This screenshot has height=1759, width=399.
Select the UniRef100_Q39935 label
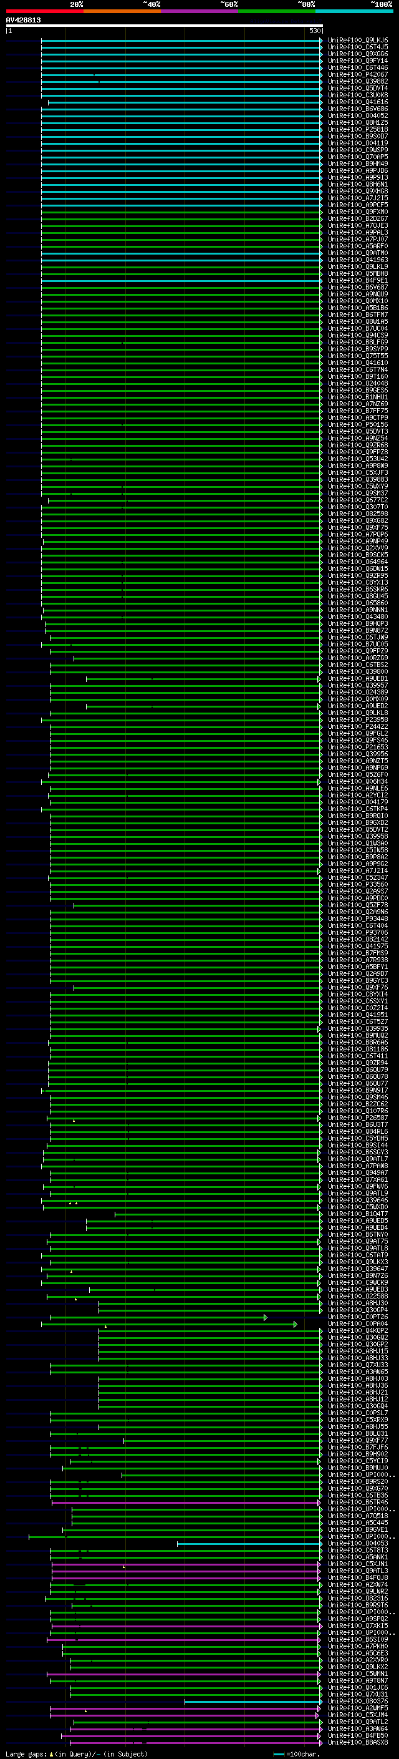click(357, 1028)
